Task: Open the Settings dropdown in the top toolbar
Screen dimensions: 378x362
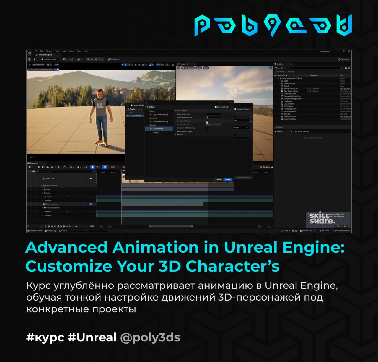Action: [x=344, y=59]
